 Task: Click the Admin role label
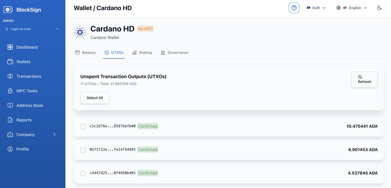click(x=8, y=21)
